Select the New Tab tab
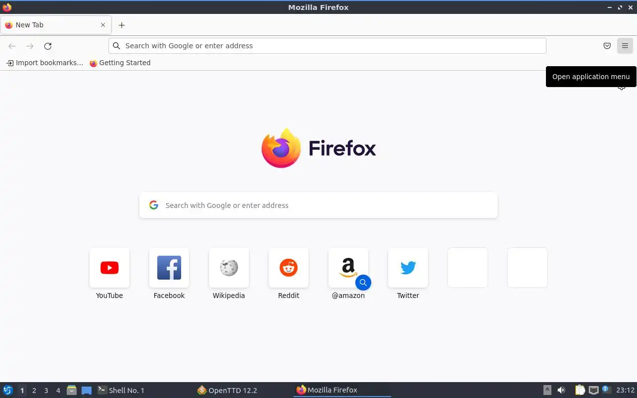The height and width of the screenshot is (398, 637). [x=56, y=25]
